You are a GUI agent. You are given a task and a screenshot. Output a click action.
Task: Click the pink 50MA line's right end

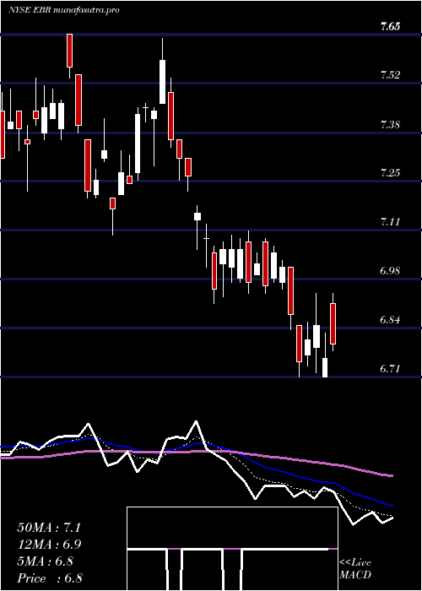click(x=391, y=475)
